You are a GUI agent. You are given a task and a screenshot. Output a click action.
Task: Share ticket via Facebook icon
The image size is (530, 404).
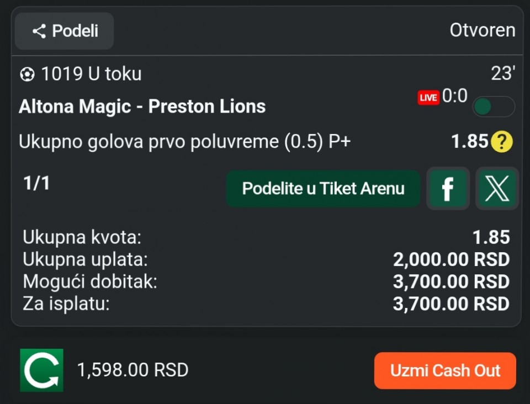pos(448,189)
